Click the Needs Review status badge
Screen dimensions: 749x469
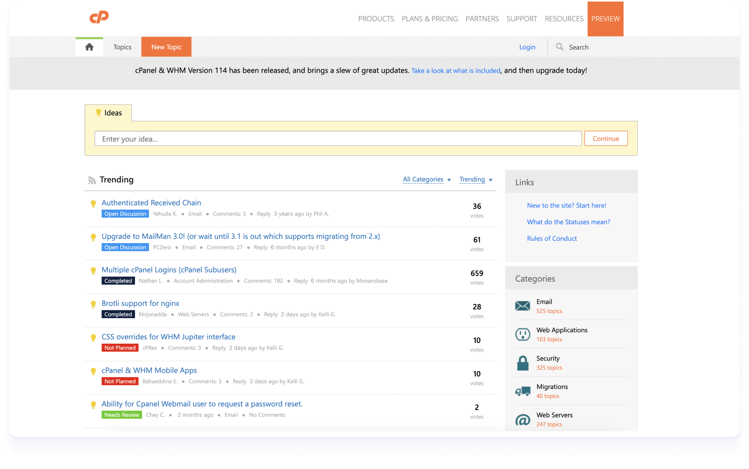(x=122, y=415)
